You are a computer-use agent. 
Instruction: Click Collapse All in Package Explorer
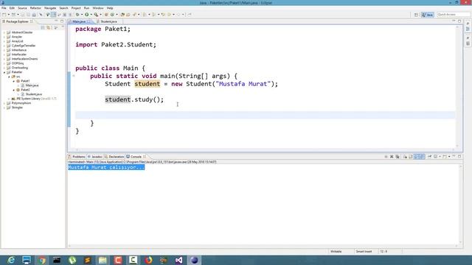(x=43, y=27)
